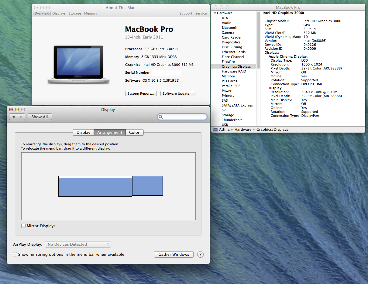Select the Arrangement tab
The width and height of the screenshot is (368, 284).
(x=110, y=132)
